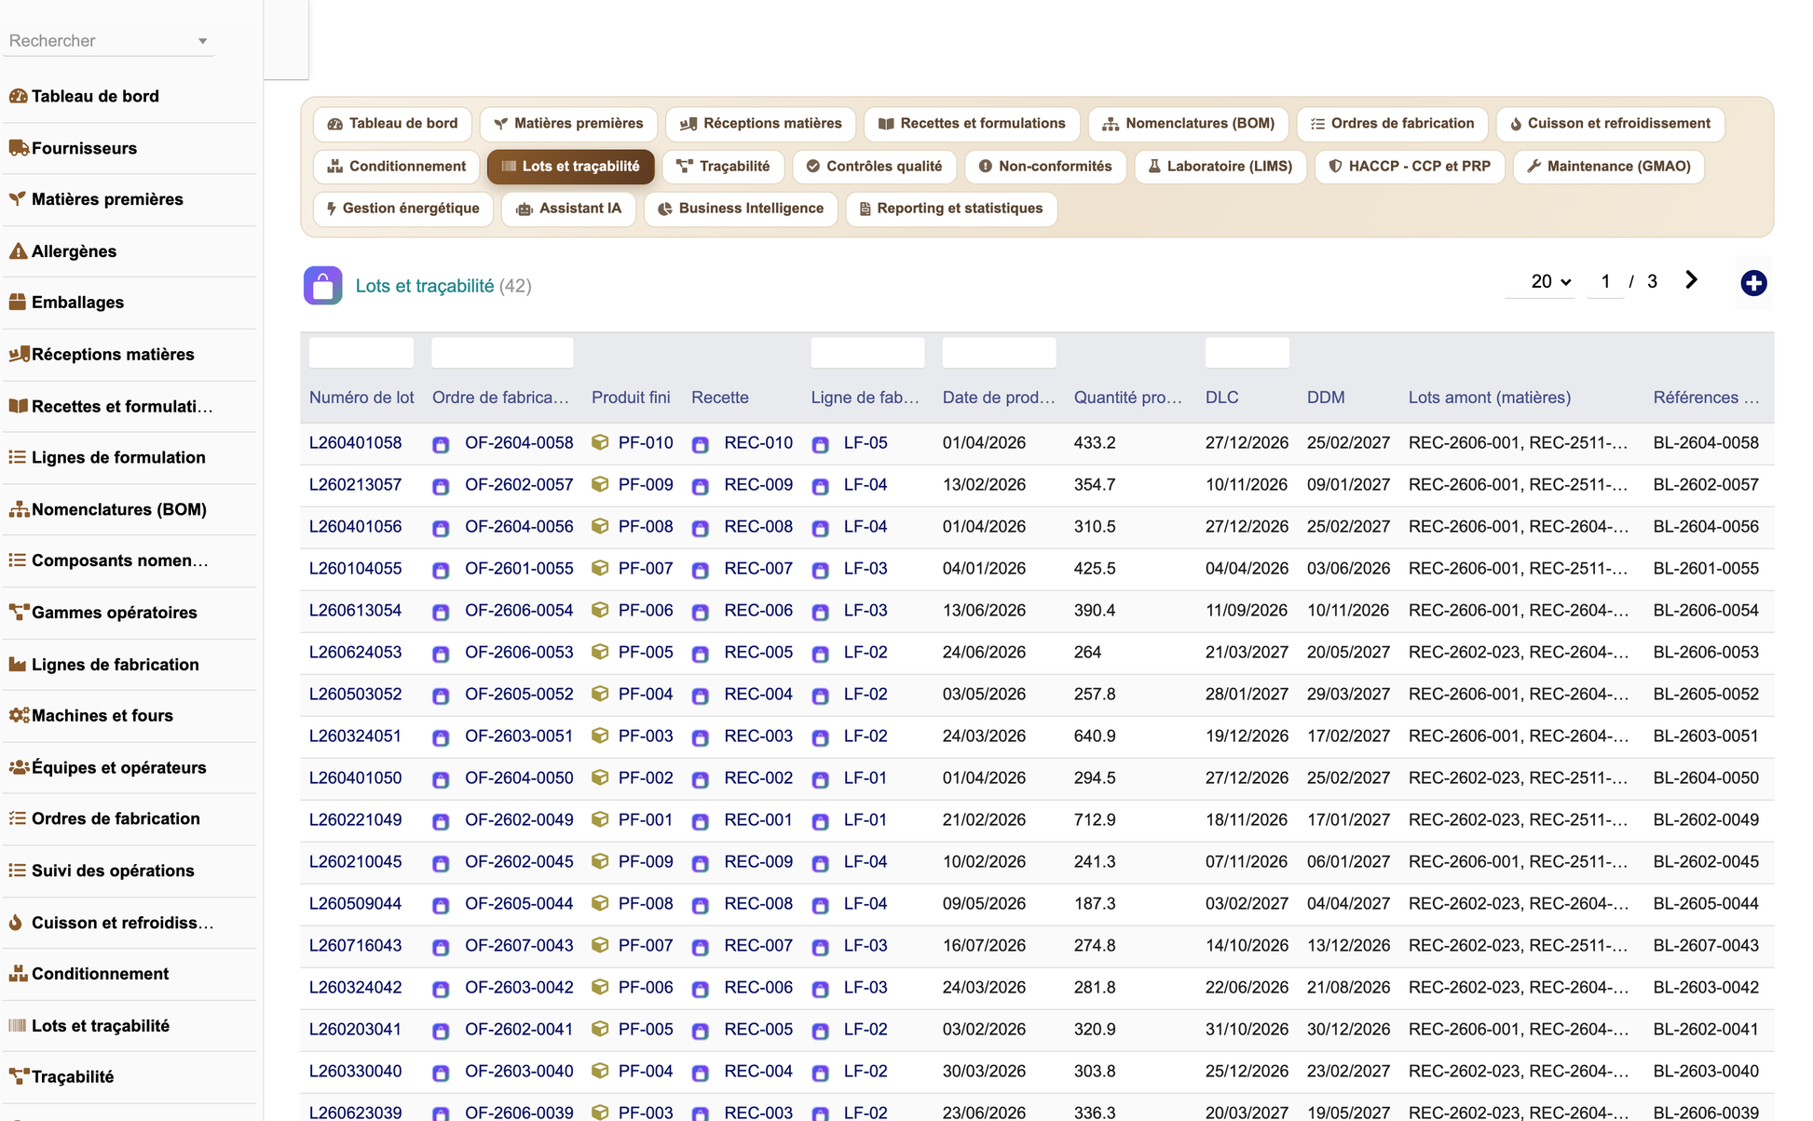1813x1121 pixels.
Task: Click the product box icon for PF-010
Action: pos(600,442)
